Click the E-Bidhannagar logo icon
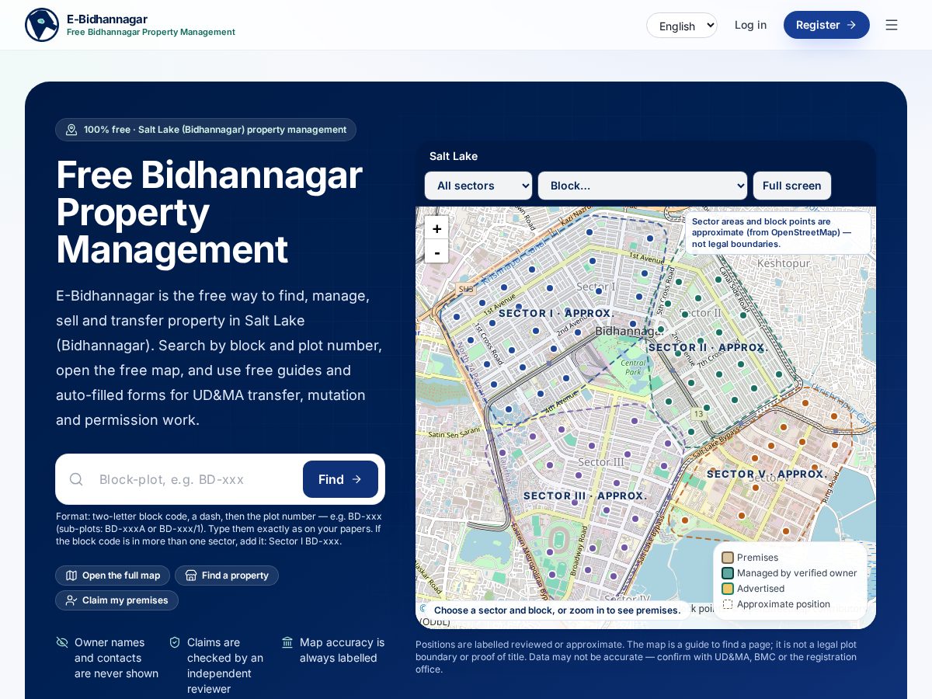932x699 pixels. [x=42, y=25]
